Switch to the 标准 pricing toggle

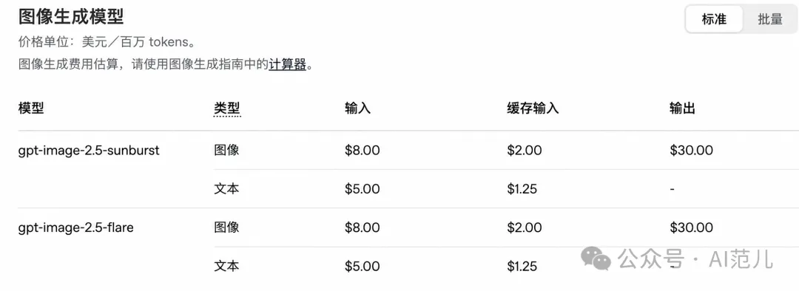point(714,19)
